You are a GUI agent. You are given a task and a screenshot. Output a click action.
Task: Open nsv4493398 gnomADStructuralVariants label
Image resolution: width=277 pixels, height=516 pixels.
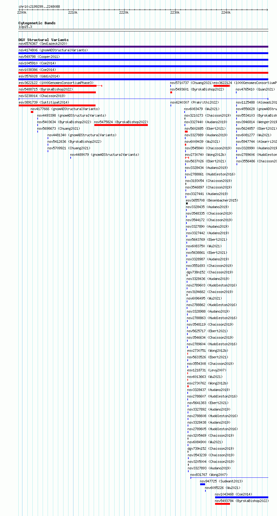[72, 115]
